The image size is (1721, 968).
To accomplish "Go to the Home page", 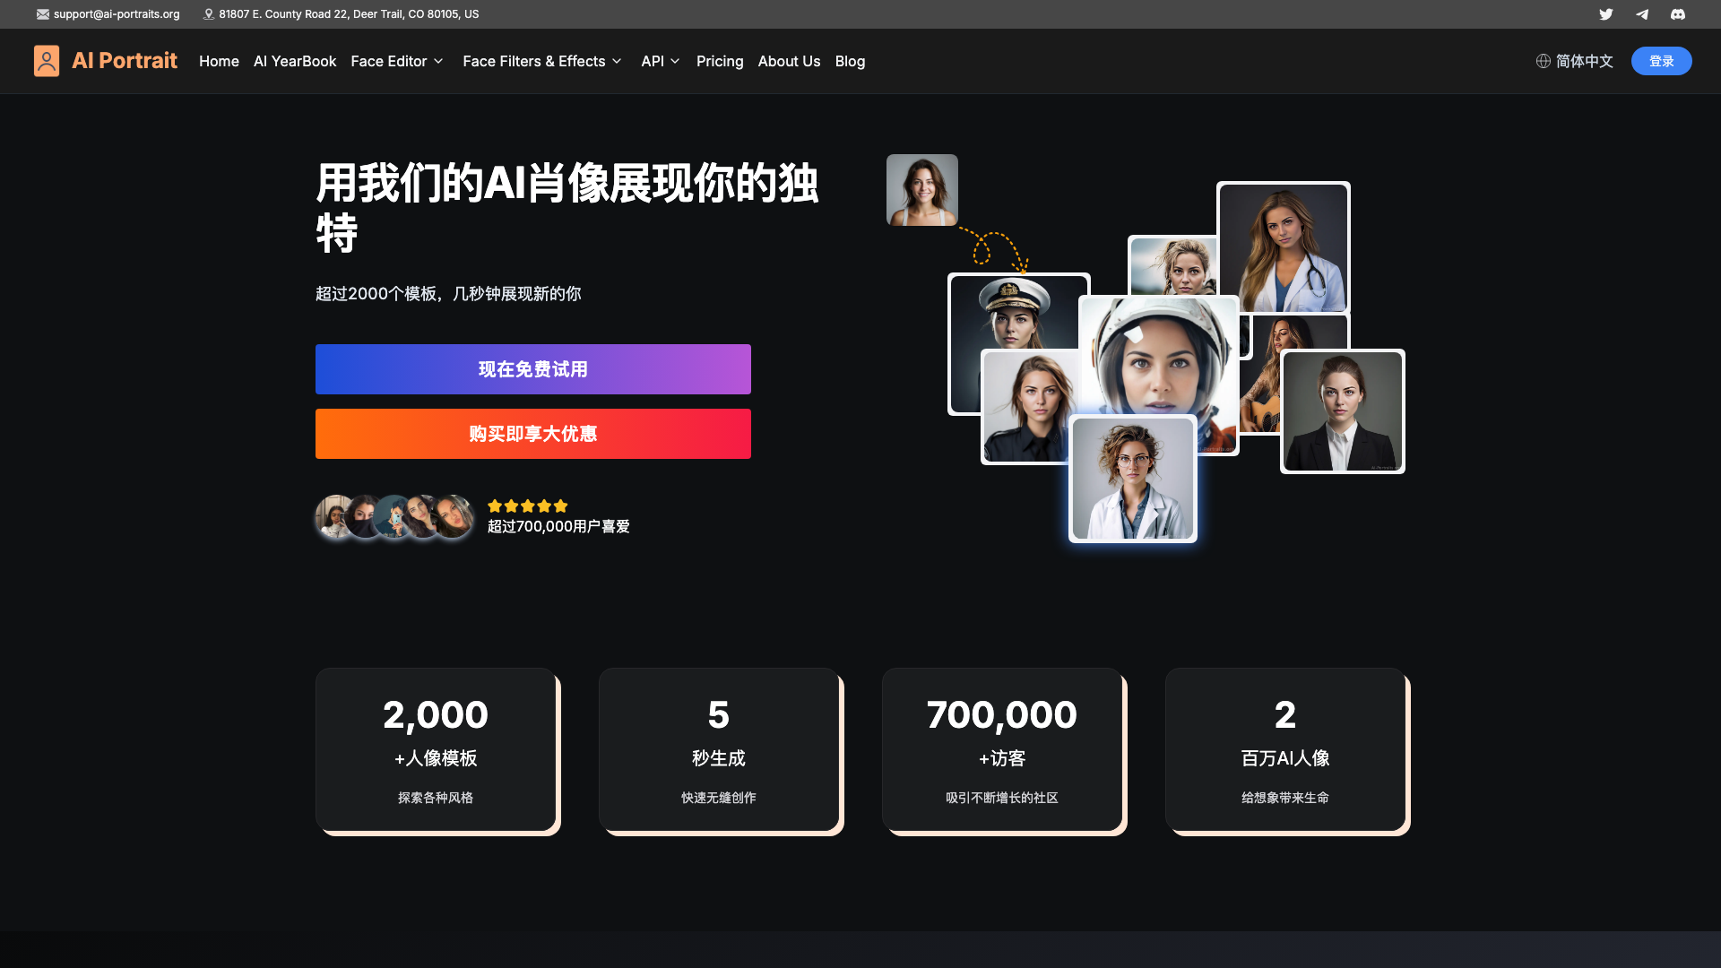I will pos(219,61).
